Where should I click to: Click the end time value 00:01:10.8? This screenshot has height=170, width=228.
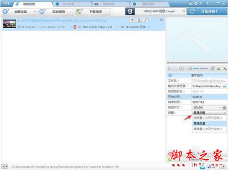pos(198,102)
